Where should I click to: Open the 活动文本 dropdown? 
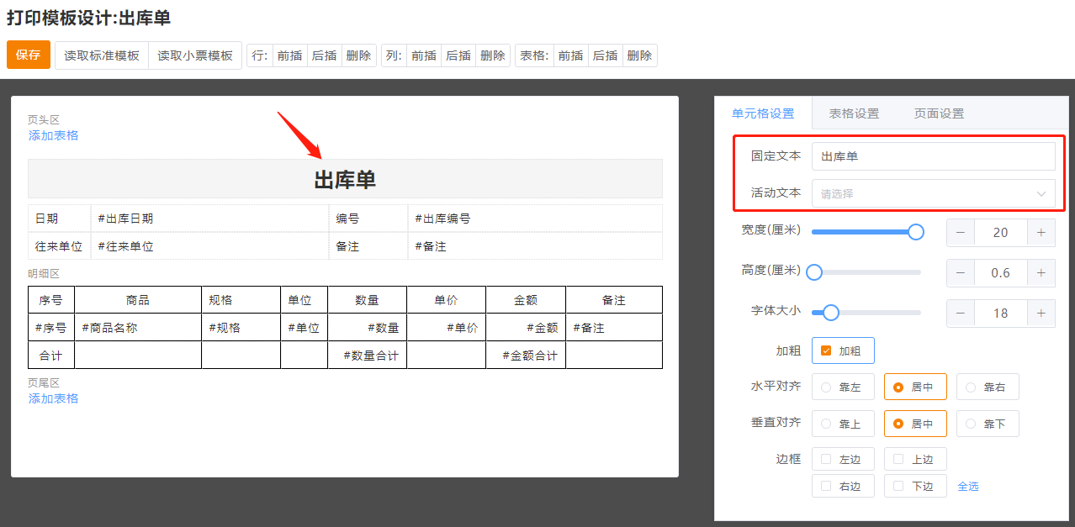click(933, 193)
